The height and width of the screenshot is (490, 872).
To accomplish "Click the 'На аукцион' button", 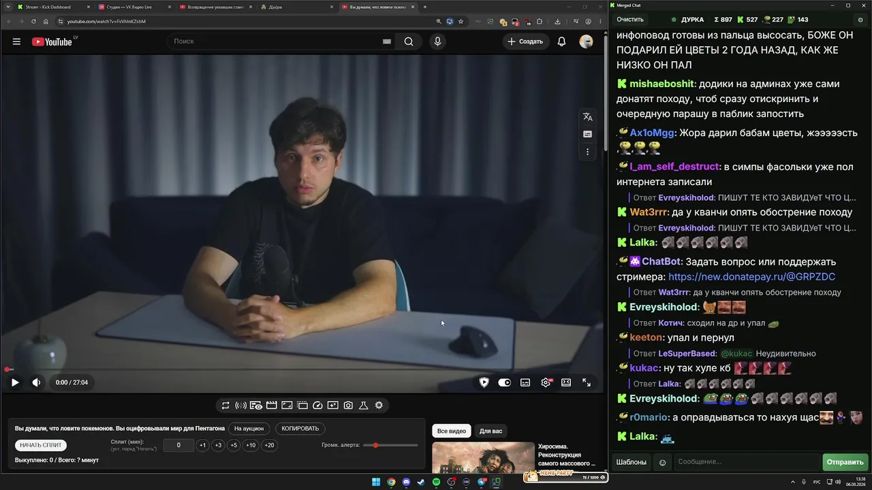I will (249, 429).
